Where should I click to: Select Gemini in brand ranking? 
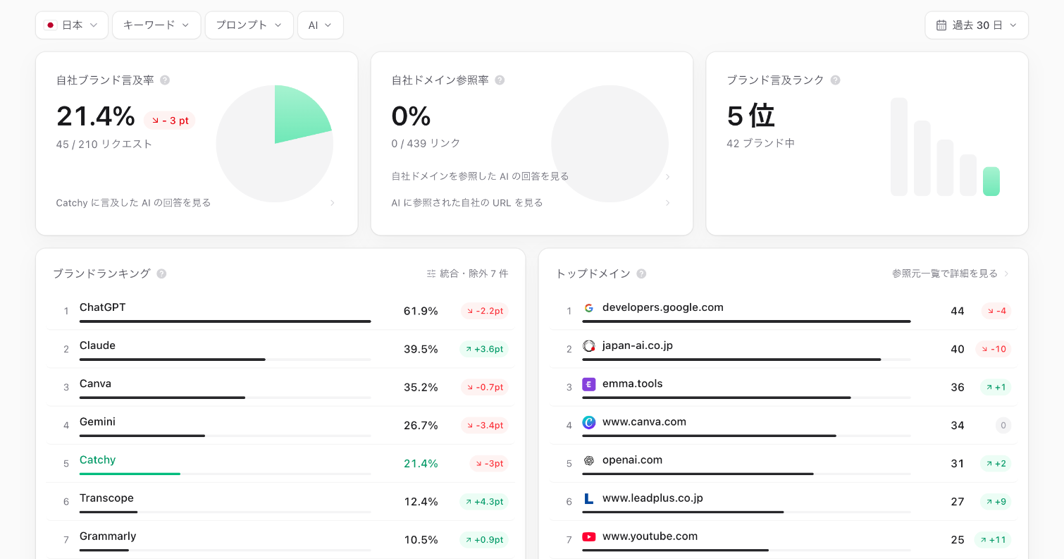[x=280, y=425]
